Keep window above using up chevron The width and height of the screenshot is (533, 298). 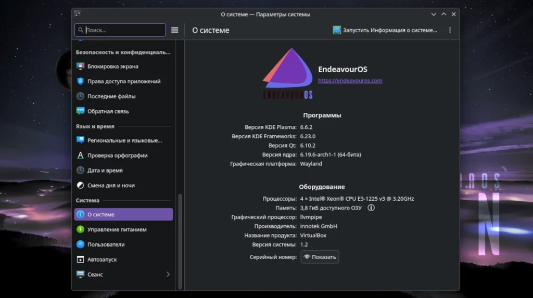(443, 14)
